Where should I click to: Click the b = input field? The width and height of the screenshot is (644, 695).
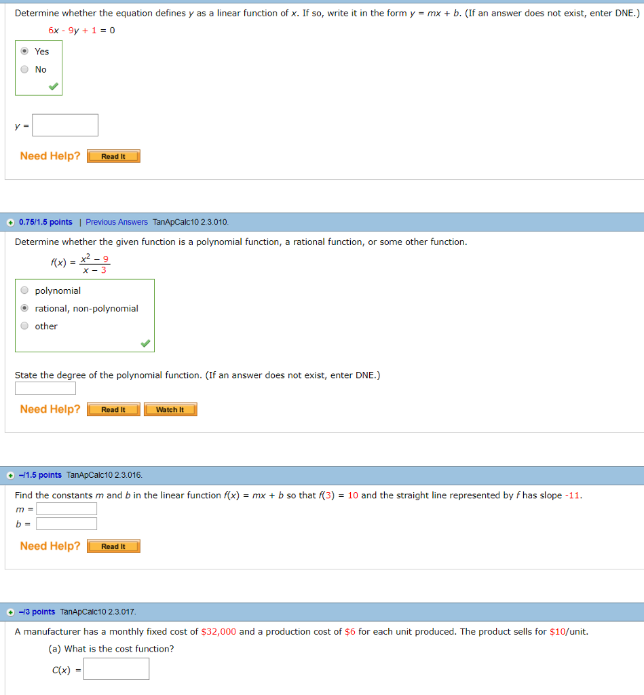coord(67,523)
